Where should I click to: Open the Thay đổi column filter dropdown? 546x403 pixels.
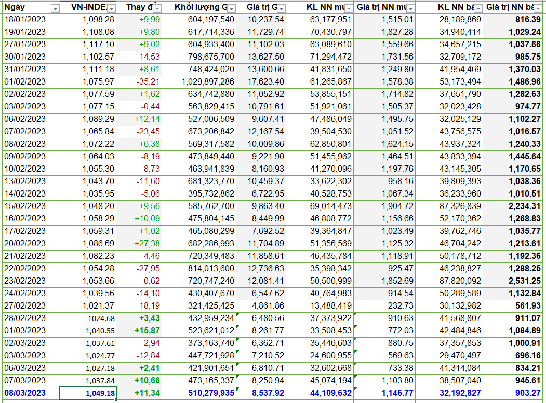point(157,8)
